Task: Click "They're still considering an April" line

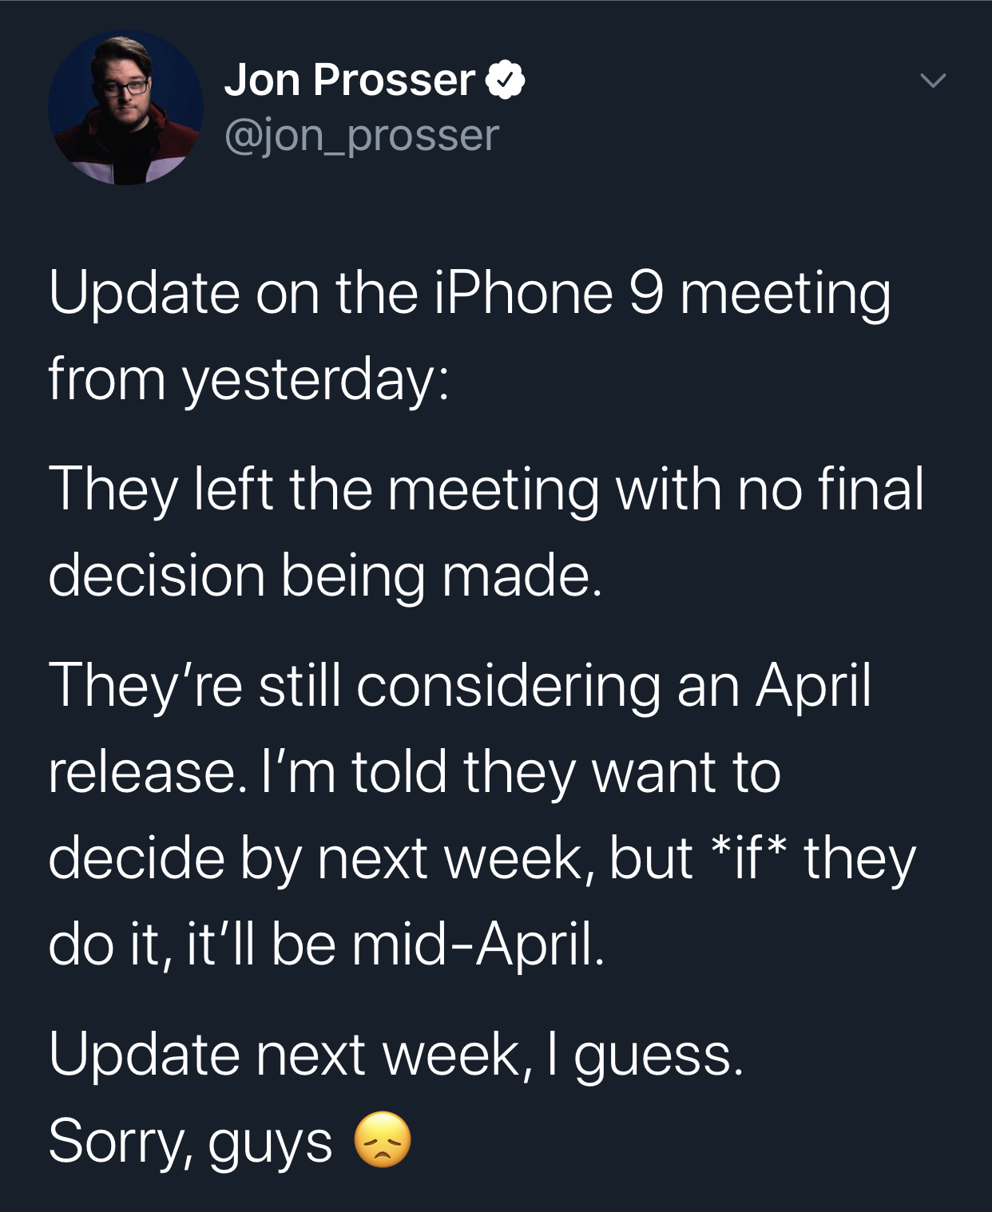Action: 459,685
